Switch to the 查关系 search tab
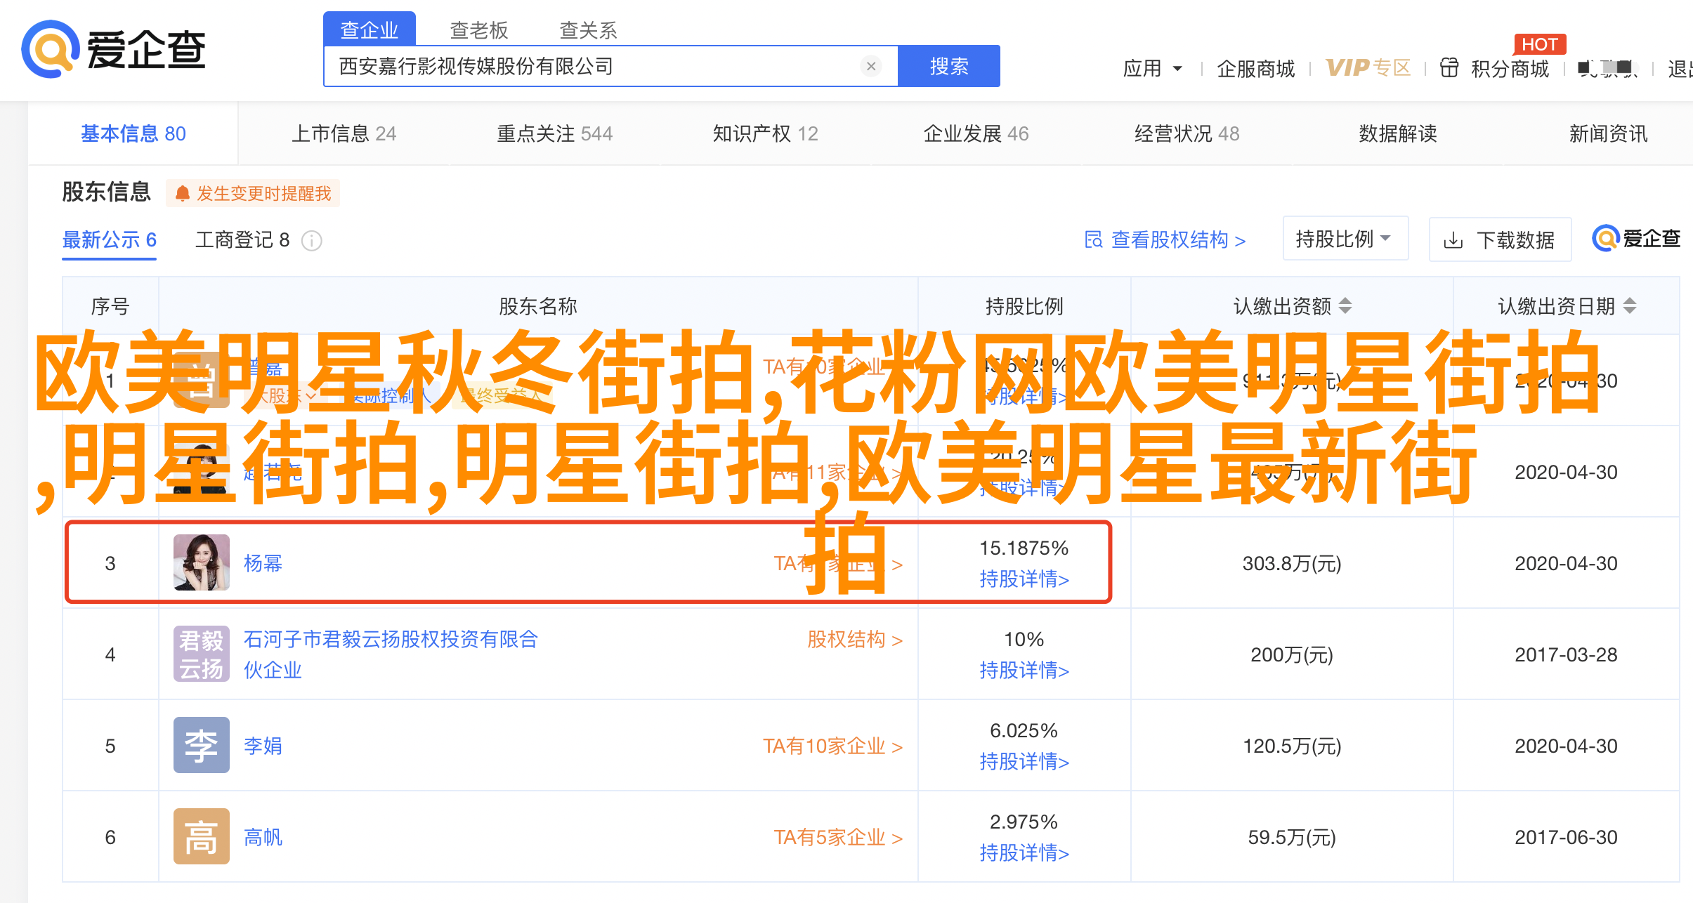This screenshot has width=1693, height=903. (589, 29)
